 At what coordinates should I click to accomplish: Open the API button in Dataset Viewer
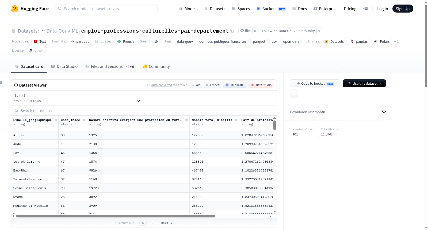click(x=196, y=85)
